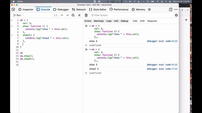Viewport: 202px width, 113px height.
Task: Go to next expression in history
Action: tap(68, 15)
